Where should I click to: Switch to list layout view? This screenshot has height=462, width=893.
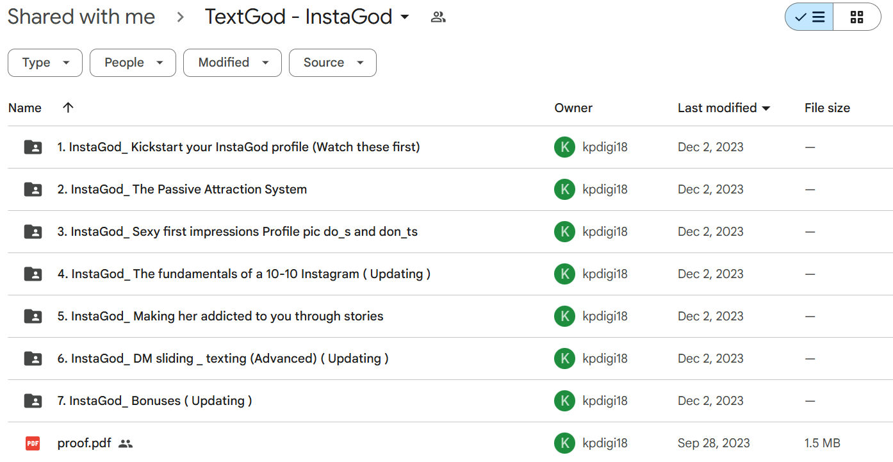click(x=810, y=17)
